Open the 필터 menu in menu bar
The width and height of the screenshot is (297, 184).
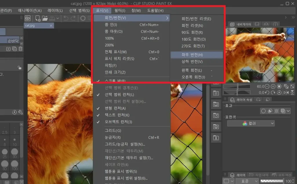pyautogui.click(x=119, y=10)
